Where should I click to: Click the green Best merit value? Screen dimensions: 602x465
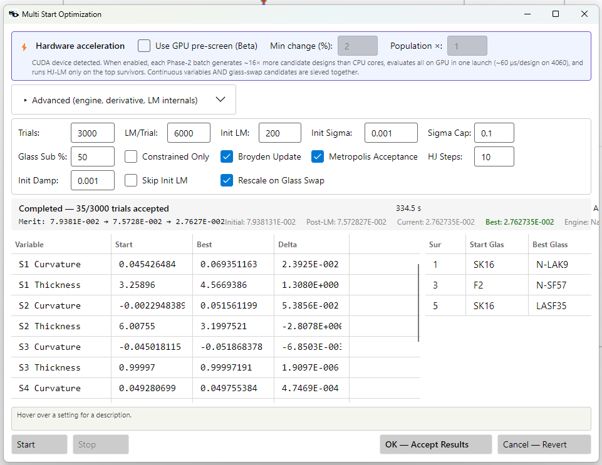click(x=519, y=222)
